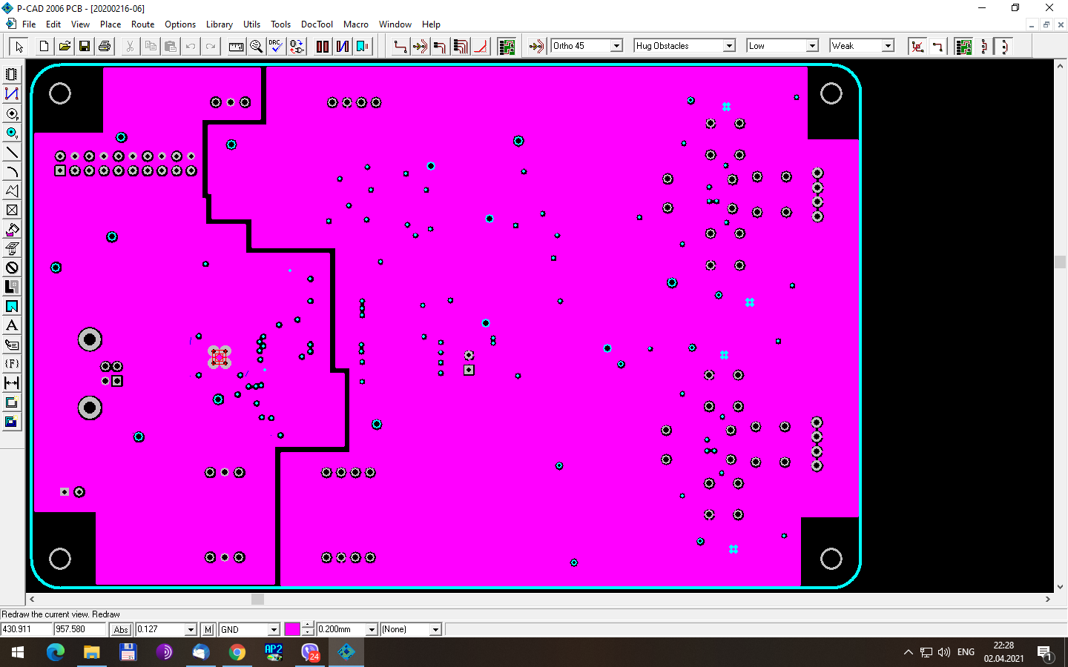Choose the Place Via tool

click(12, 133)
